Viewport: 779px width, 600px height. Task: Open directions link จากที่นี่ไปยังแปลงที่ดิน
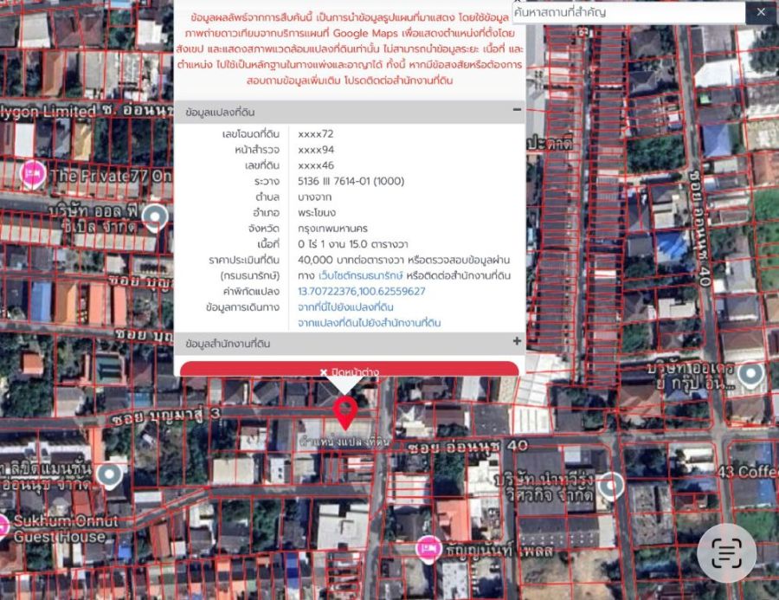tap(345, 307)
